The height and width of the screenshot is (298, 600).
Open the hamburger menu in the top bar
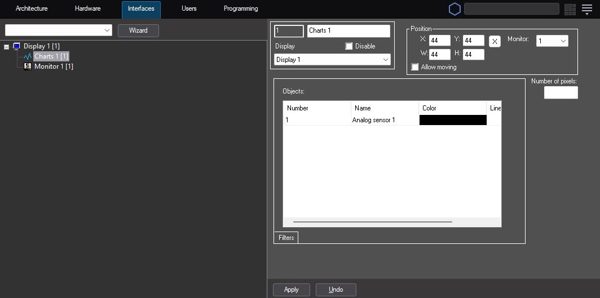[587, 9]
